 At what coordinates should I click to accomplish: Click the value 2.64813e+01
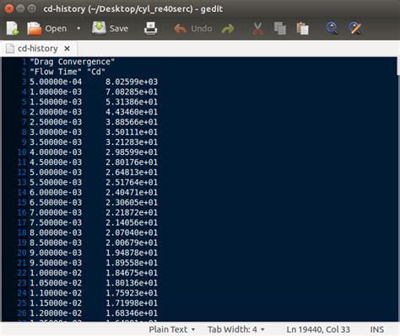pos(132,173)
